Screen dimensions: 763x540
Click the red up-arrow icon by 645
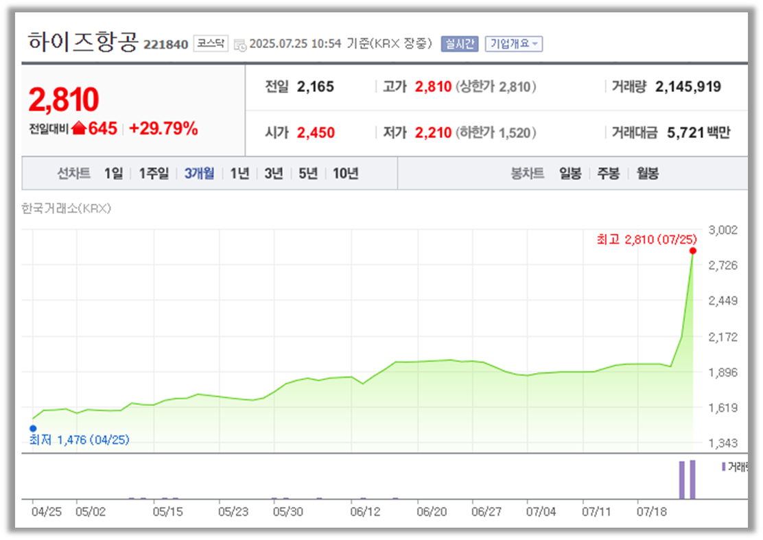point(79,128)
